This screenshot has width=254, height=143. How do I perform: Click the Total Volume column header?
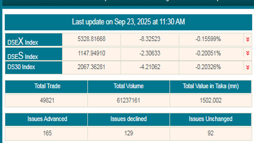129,86
